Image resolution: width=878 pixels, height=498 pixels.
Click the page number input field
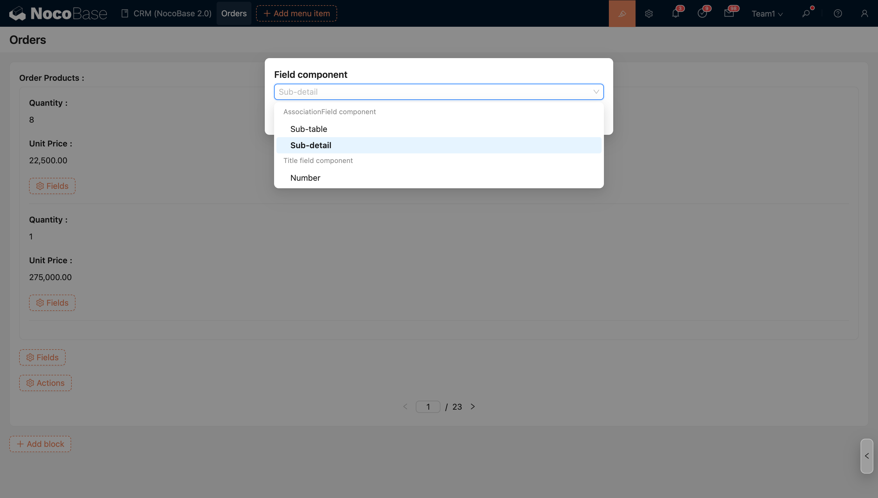click(x=428, y=407)
